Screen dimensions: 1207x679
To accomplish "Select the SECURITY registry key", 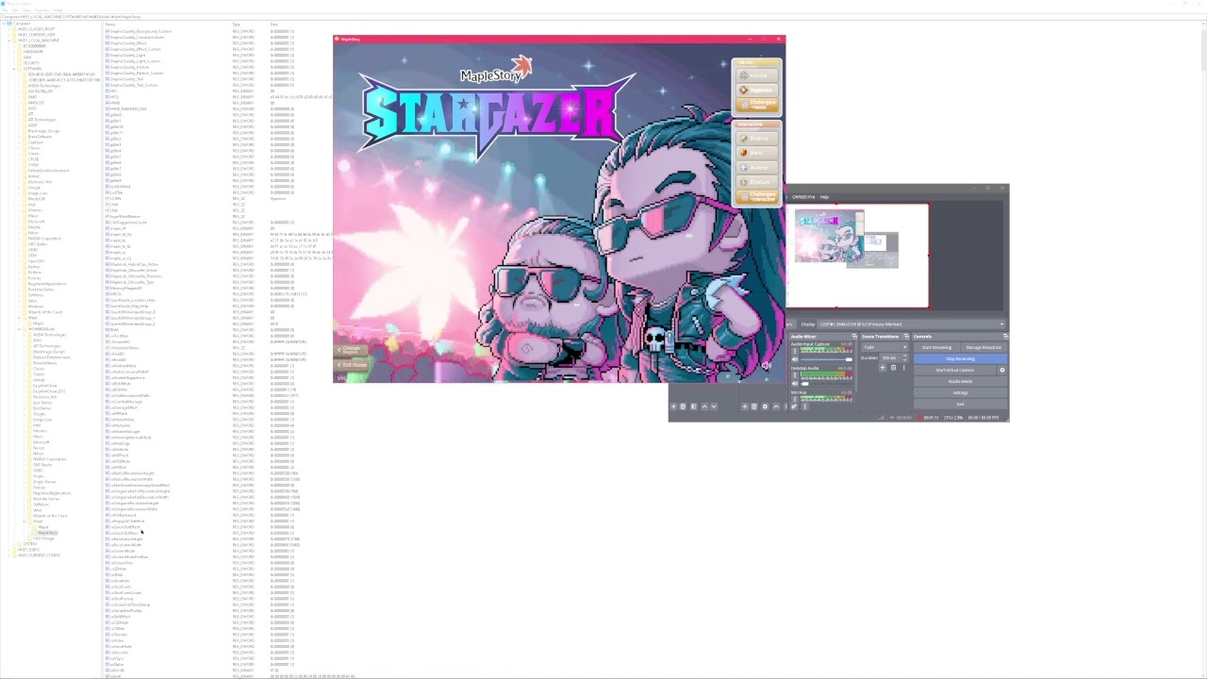I will pyautogui.click(x=31, y=63).
